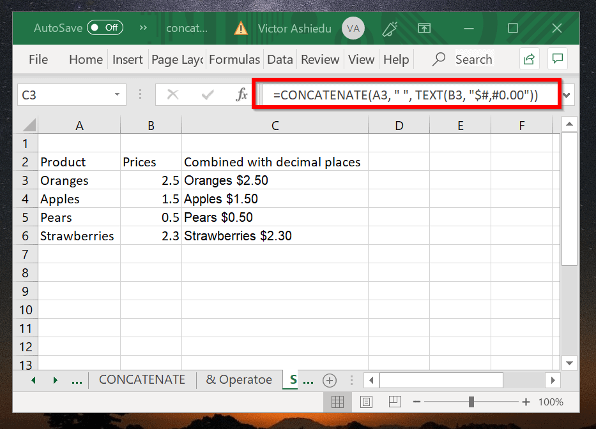Cancel formula entry with the X button
Screen dimensions: 596x429
tap(172, 94)
